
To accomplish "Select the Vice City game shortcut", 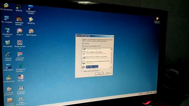I will (x=21, y=78).
